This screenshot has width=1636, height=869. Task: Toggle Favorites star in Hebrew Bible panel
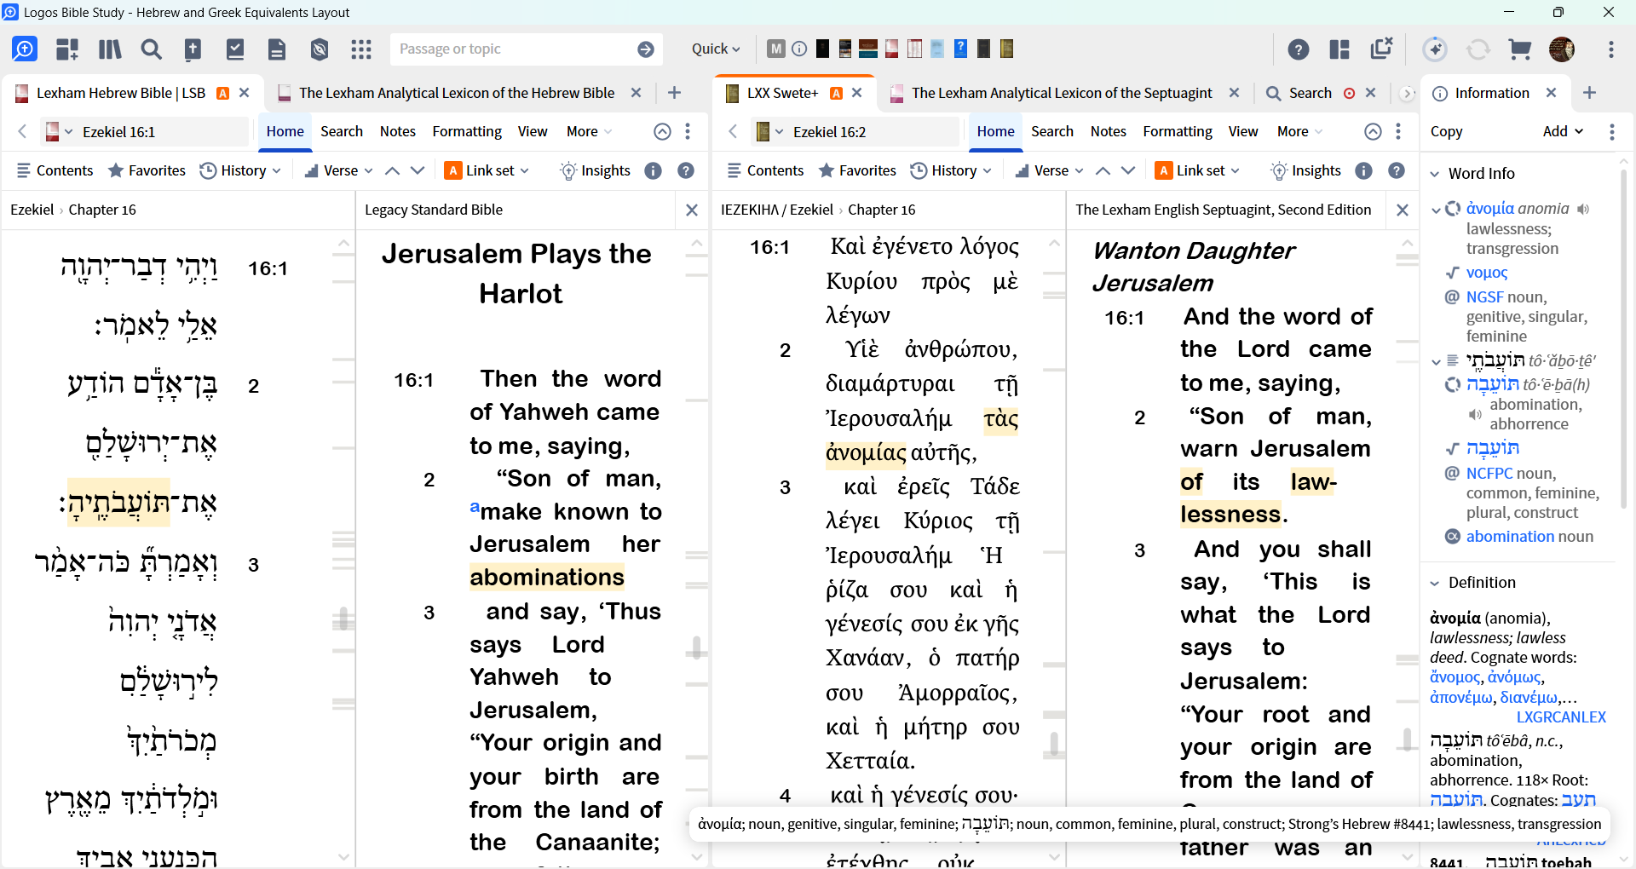pos(147,171)
